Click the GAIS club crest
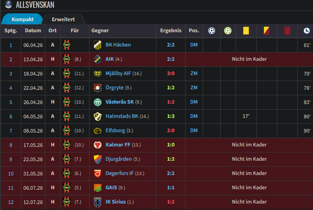313x210 pixels. pos(97,188)
